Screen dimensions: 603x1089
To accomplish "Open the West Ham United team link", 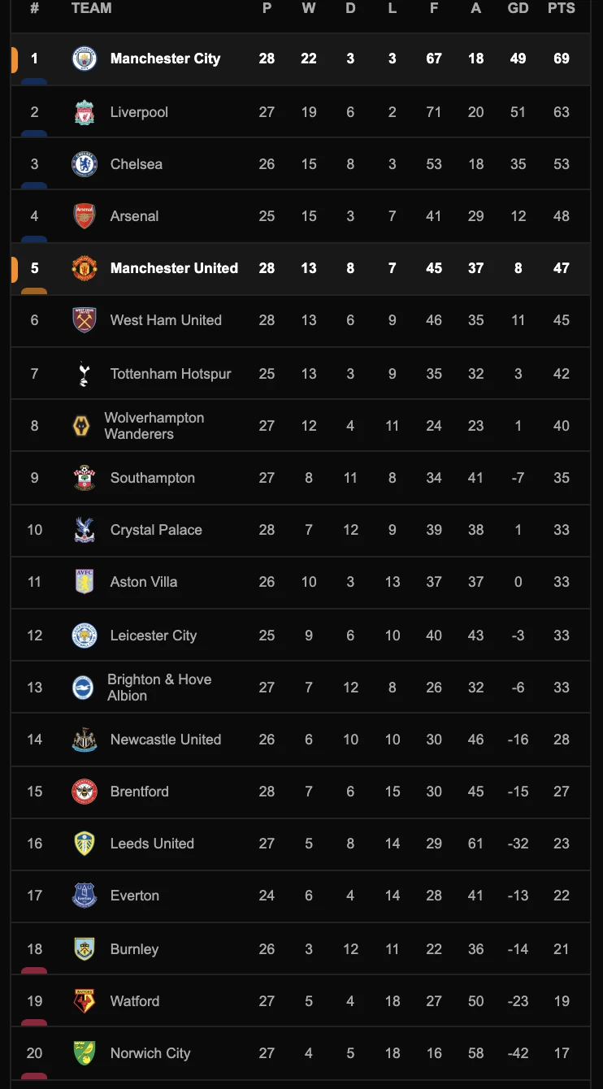I will point(166,320).
